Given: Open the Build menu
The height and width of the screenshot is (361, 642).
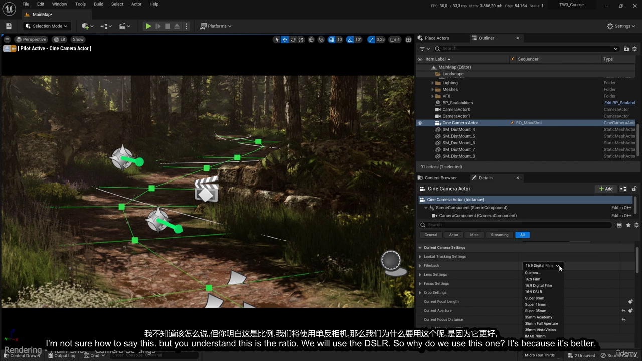Looking at the screenshot, I should click(x=98, y=4).
